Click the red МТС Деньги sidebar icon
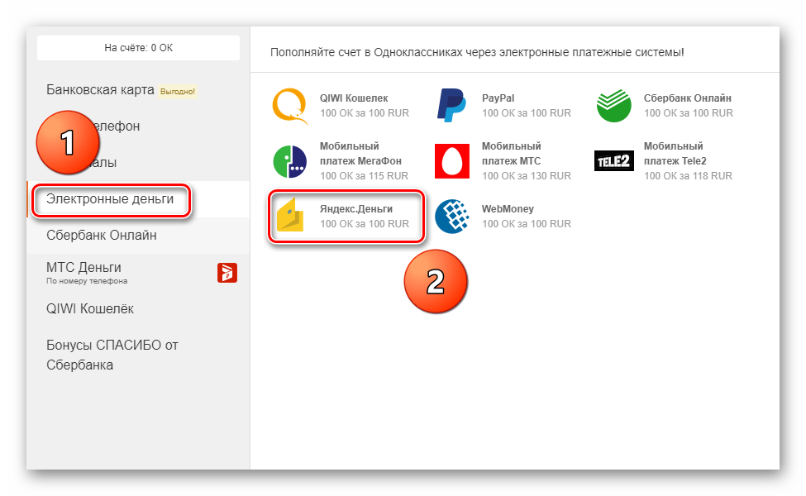 tap(227, 273)
